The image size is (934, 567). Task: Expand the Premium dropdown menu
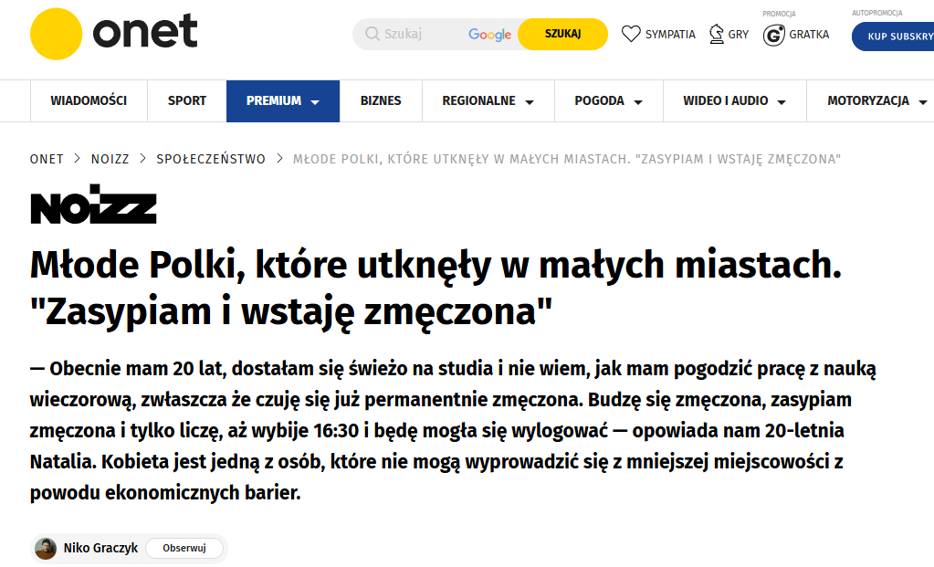[x=315, y=102]
